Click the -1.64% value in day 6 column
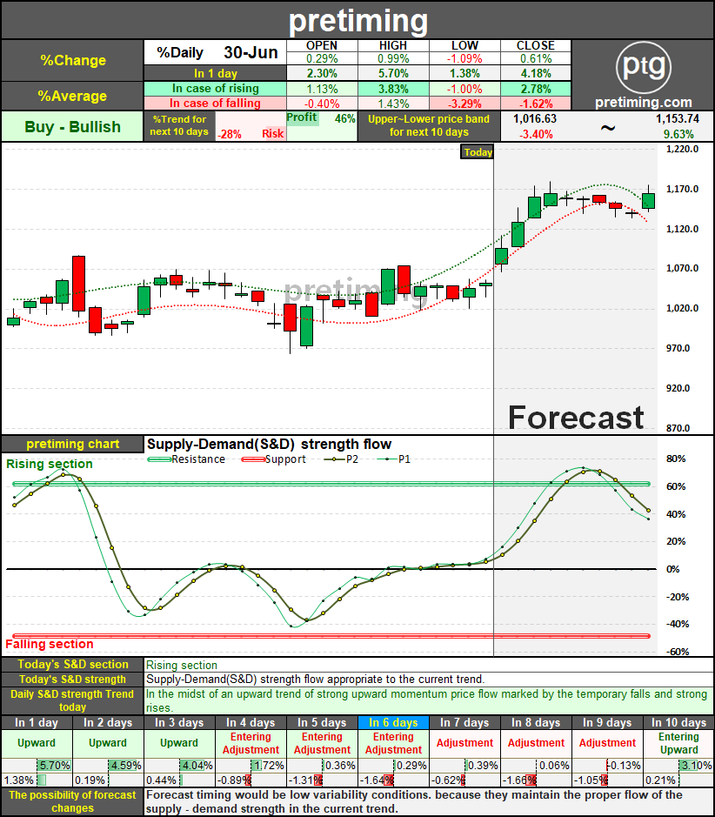This screenshot has height=817, width=715. [376, 780]
